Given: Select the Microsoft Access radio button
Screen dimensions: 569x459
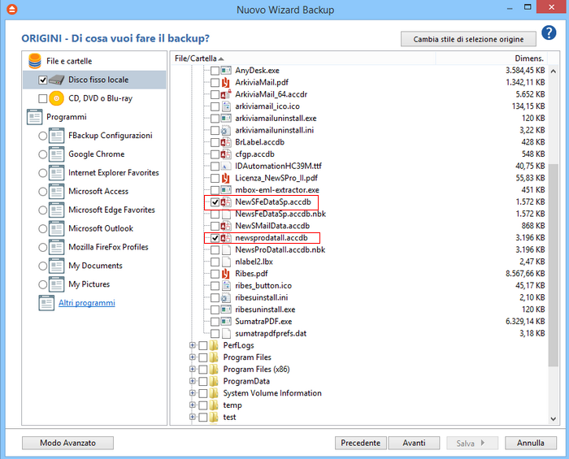Looking at the screenshot, I should pyautogui.click(x=43, y=192).
